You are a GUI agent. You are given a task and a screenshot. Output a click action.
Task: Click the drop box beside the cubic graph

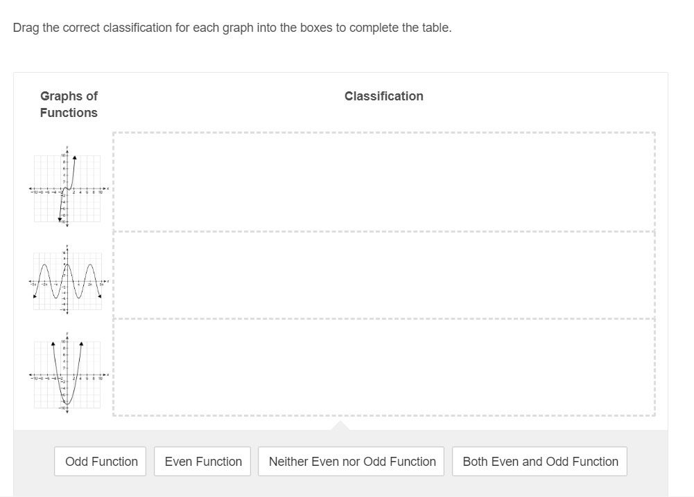click(x=383, y=182)
